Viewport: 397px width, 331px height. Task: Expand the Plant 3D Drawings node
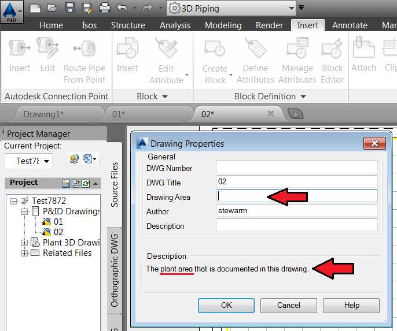[24, 243]
